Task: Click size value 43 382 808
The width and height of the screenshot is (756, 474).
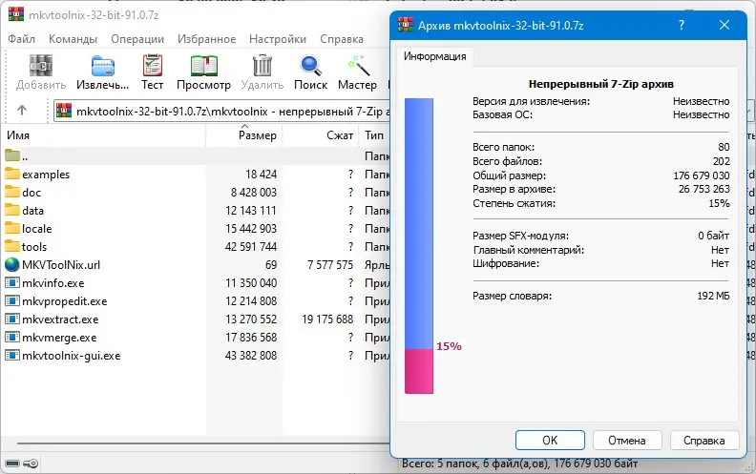Action: tap(251, 356)
